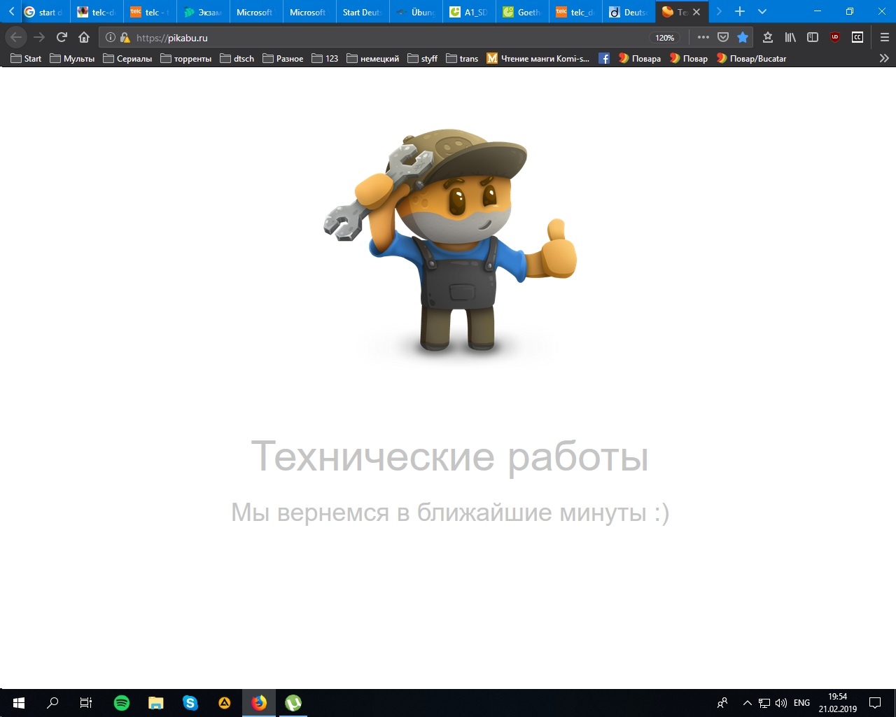
Task: Open the торренты bookmarks folder
Action: (185, 58)
